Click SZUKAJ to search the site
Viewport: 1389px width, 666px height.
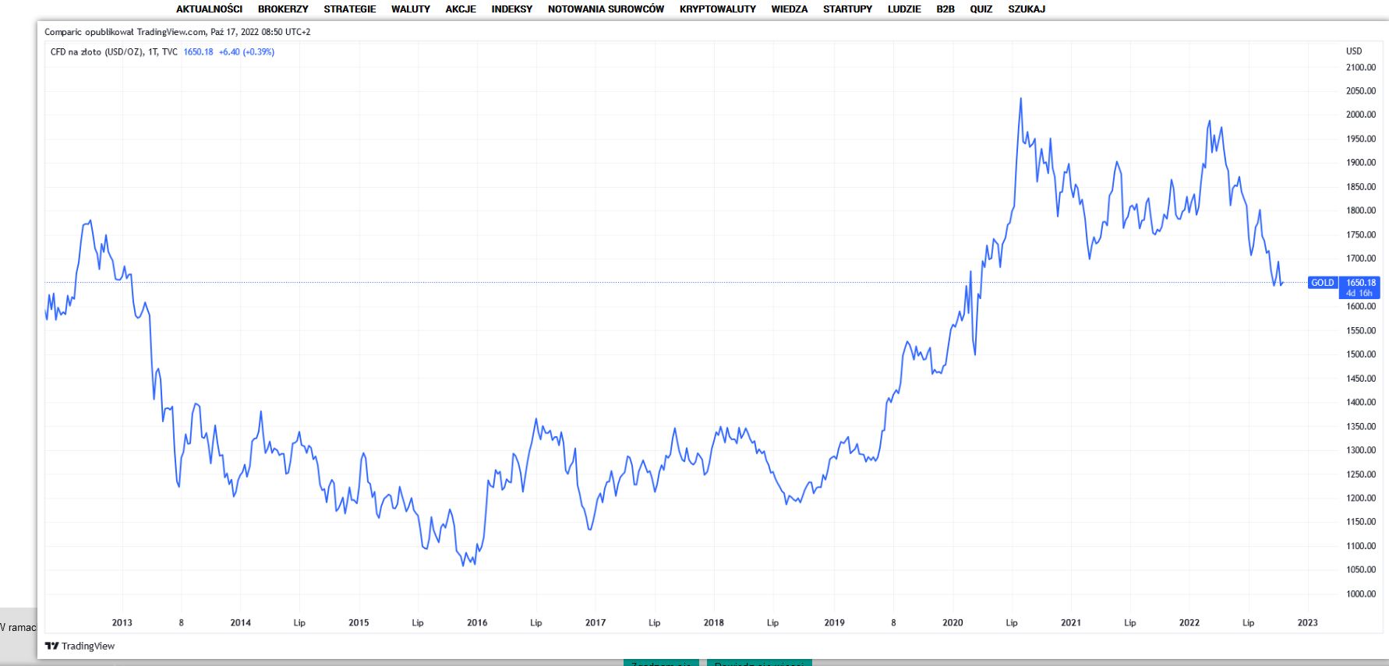[x=1026, y=9]
